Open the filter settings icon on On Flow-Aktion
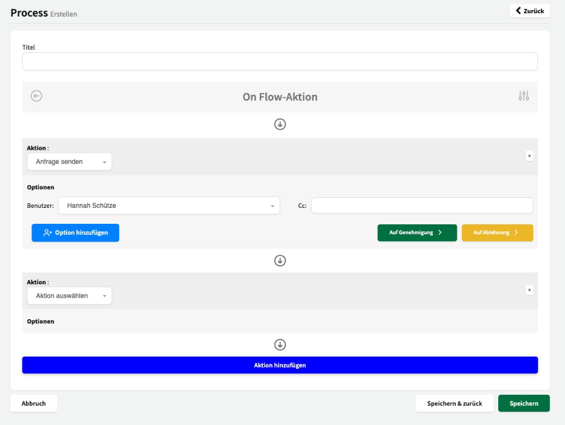 pos(524,96)
